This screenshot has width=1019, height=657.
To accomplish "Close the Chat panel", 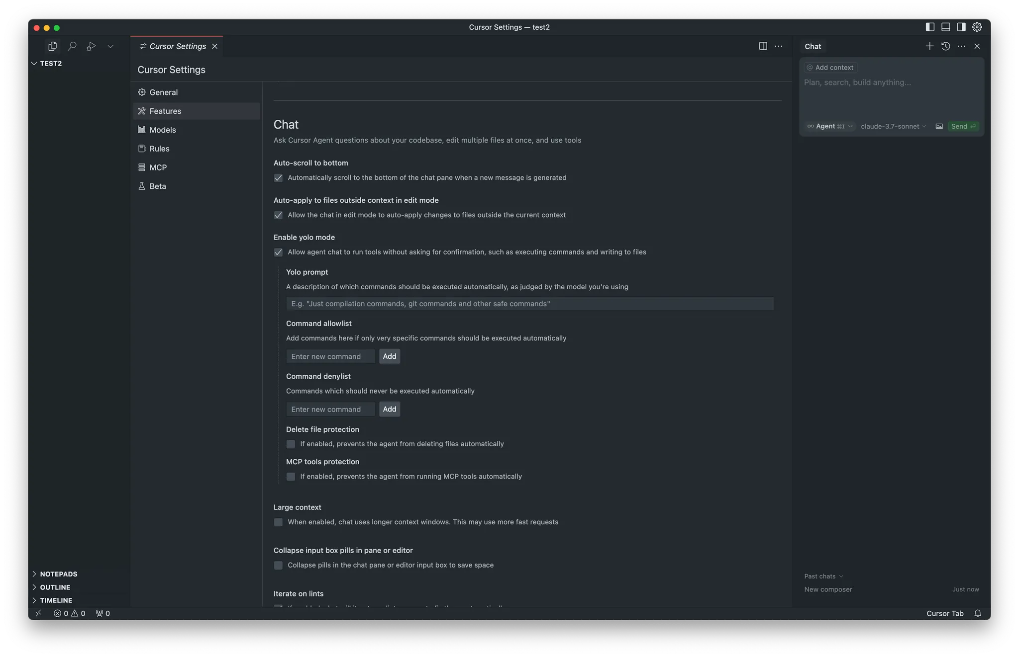I will [x=977, y=46].
